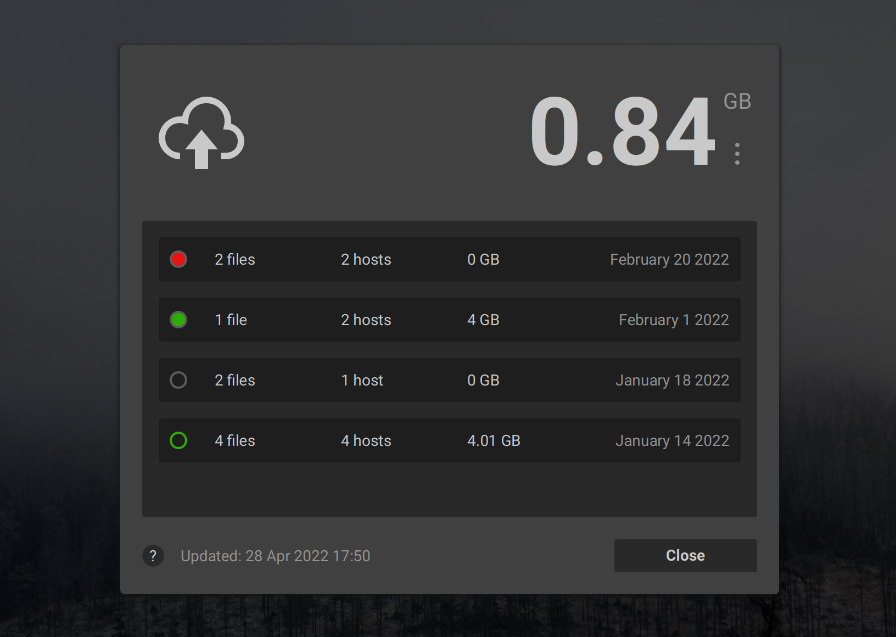Screen dimensions: 896x637
Task: Click the Updated: 28 Apr 2022 text
Action: point(276,556)
